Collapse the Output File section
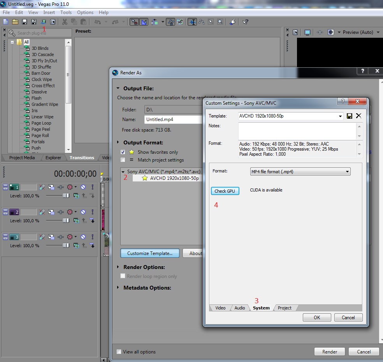 (x=118, y=88)
